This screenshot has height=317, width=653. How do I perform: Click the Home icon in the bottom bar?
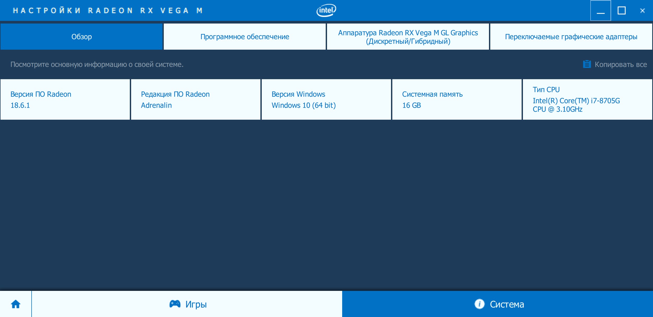[16, 304]
